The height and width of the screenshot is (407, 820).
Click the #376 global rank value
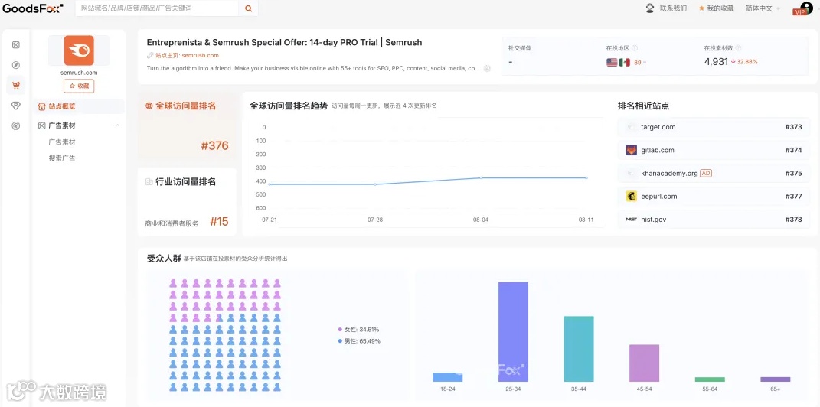tap(214, 146)
